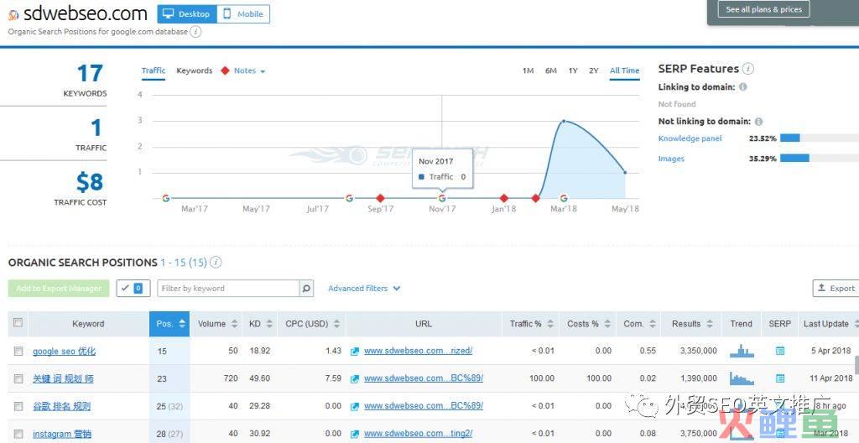This screenshot has height=443, width=859.
Task: Click red diamond note at Sep'17
Action: point(380,199)
